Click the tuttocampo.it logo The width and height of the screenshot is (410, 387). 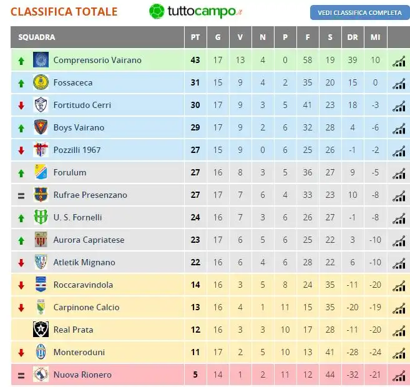(x=195, y=11)
